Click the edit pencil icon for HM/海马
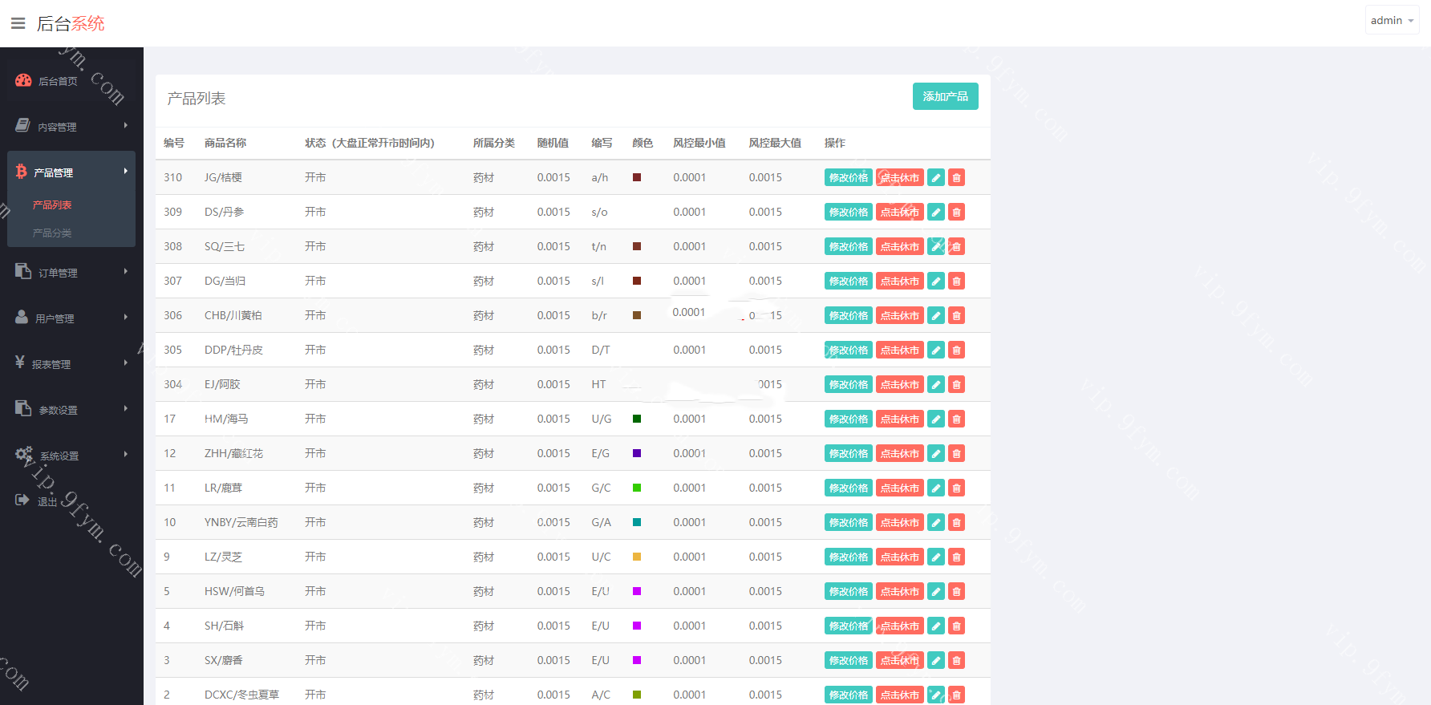The image size is (1431, 705). (935, 419)
